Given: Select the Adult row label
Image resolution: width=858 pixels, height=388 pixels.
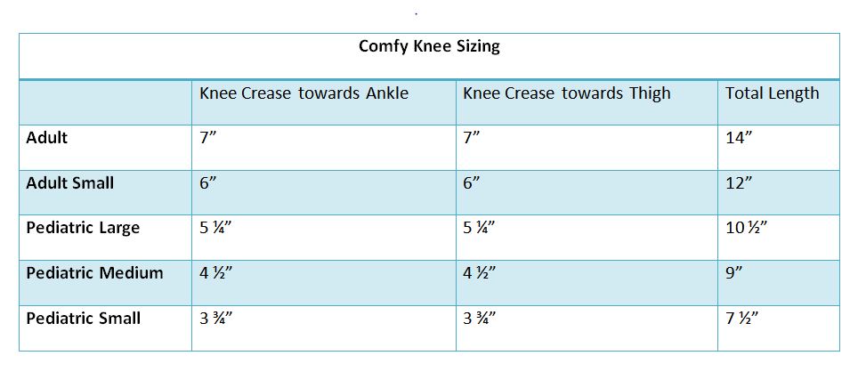Looking at the screenshot, I should point(47,138).
